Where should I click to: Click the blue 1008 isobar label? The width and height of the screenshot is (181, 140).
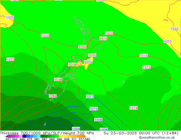tap(98, 120)
